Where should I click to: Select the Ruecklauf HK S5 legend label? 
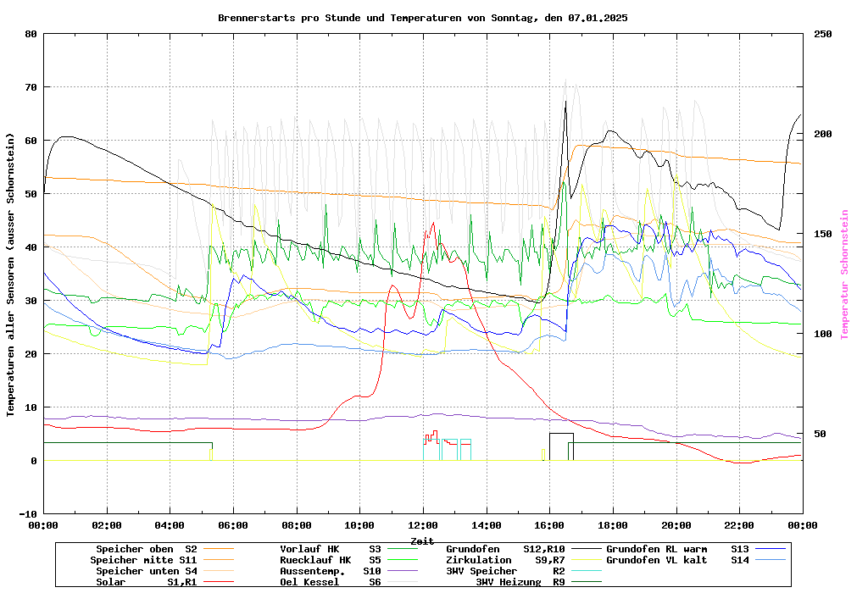coord(331,560)
